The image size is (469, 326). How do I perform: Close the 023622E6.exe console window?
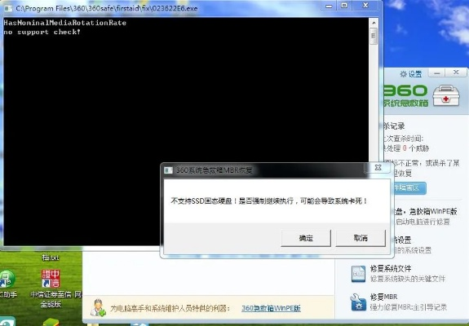click(x=365, y=6)
